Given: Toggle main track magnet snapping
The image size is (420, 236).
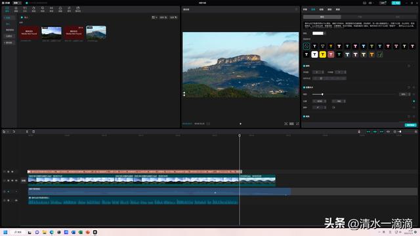Looking at the screenshot, I should [368, 132].
